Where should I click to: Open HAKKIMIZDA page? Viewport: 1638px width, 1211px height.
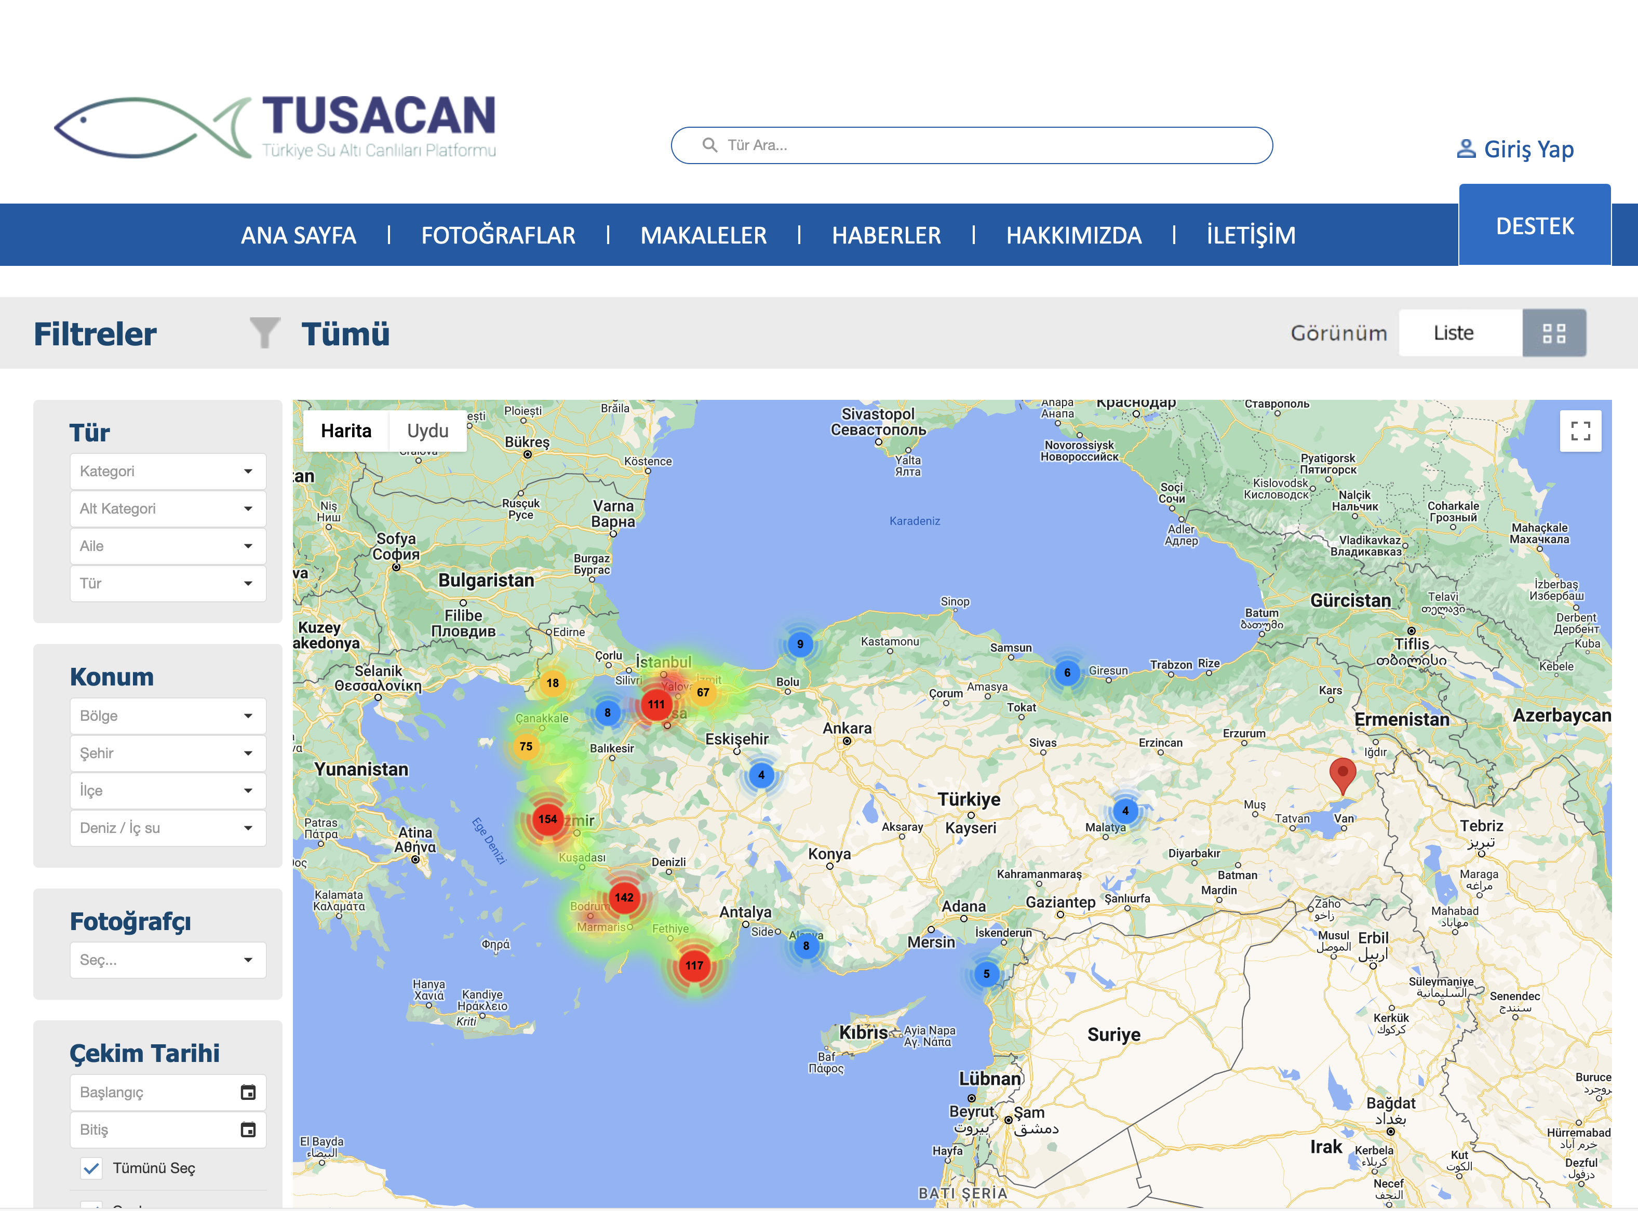click(x=1073, y=235)
